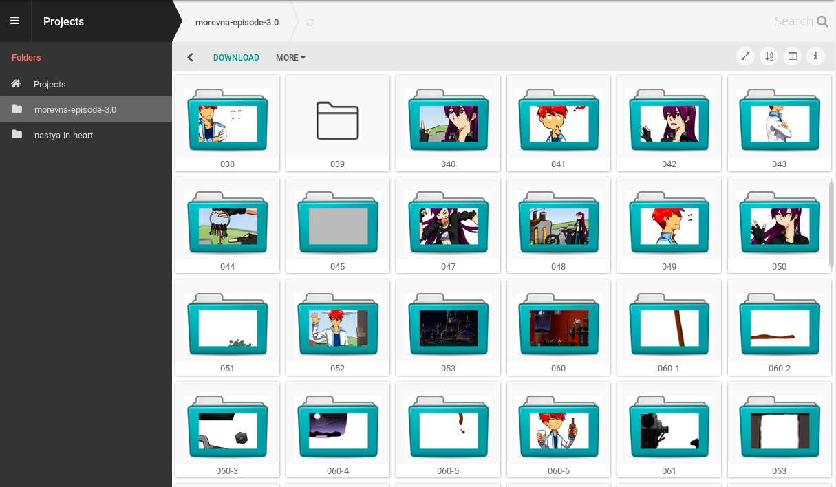Select Projects in the sidebar

point(86,84)
